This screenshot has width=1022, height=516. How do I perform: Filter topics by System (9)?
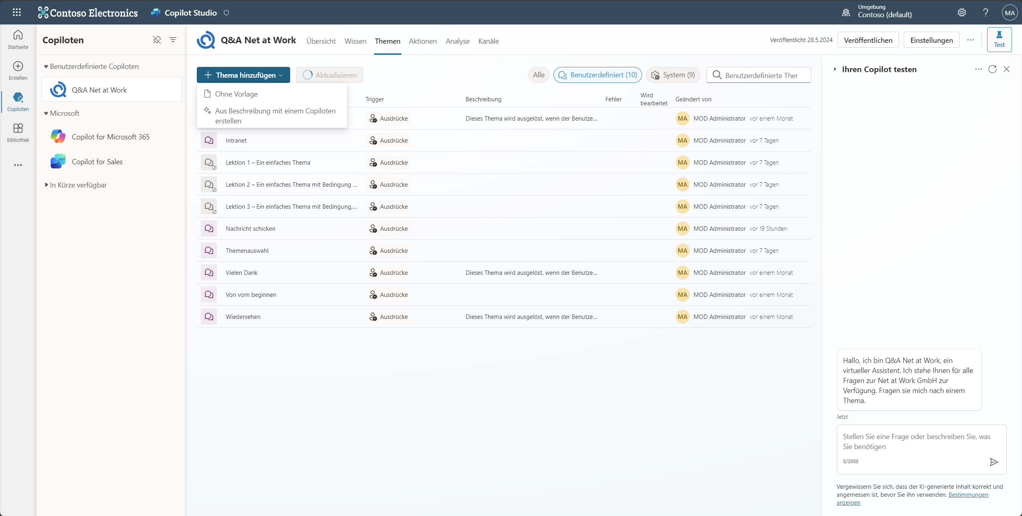673,75
